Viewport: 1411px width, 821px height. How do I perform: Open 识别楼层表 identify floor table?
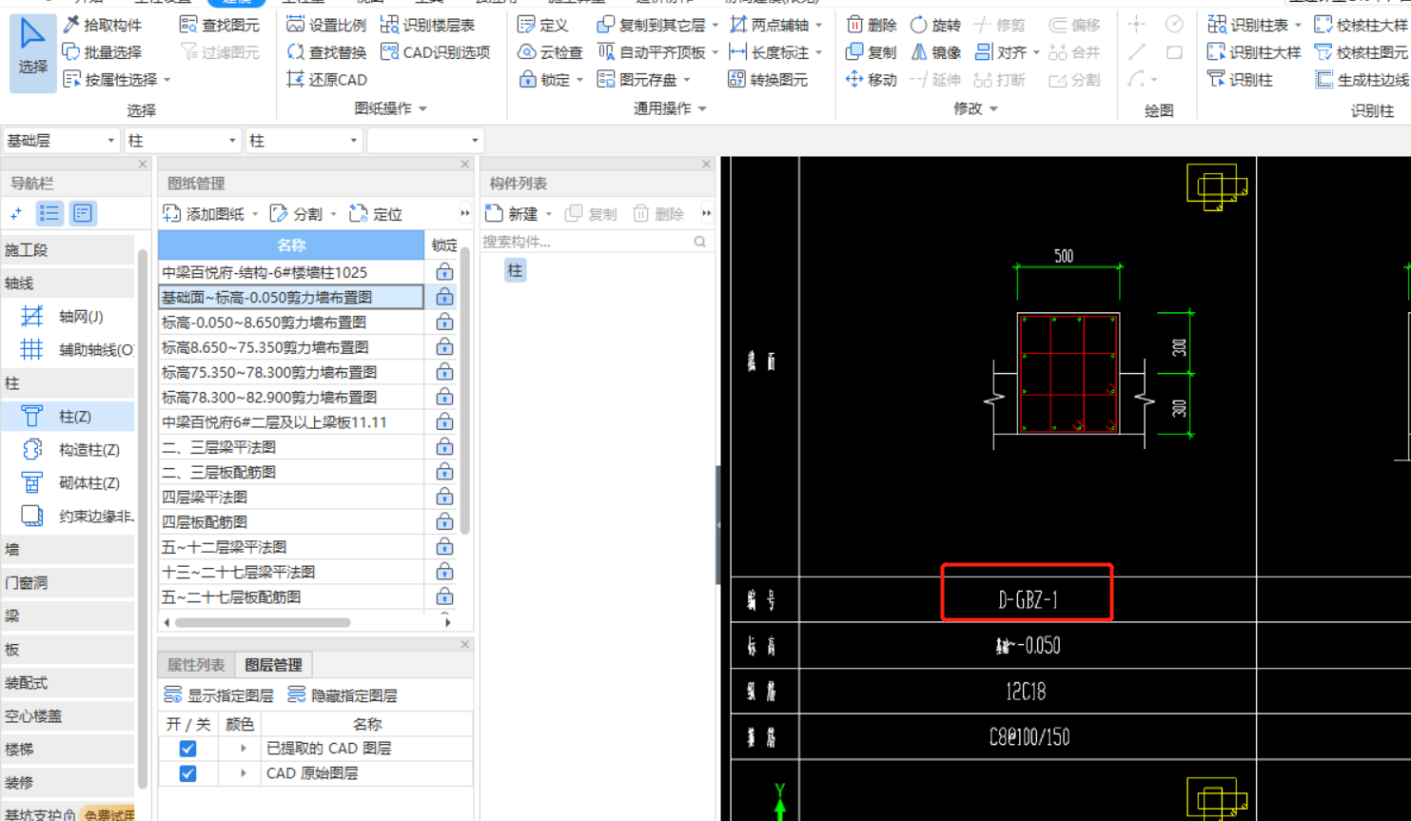(427, 25)
